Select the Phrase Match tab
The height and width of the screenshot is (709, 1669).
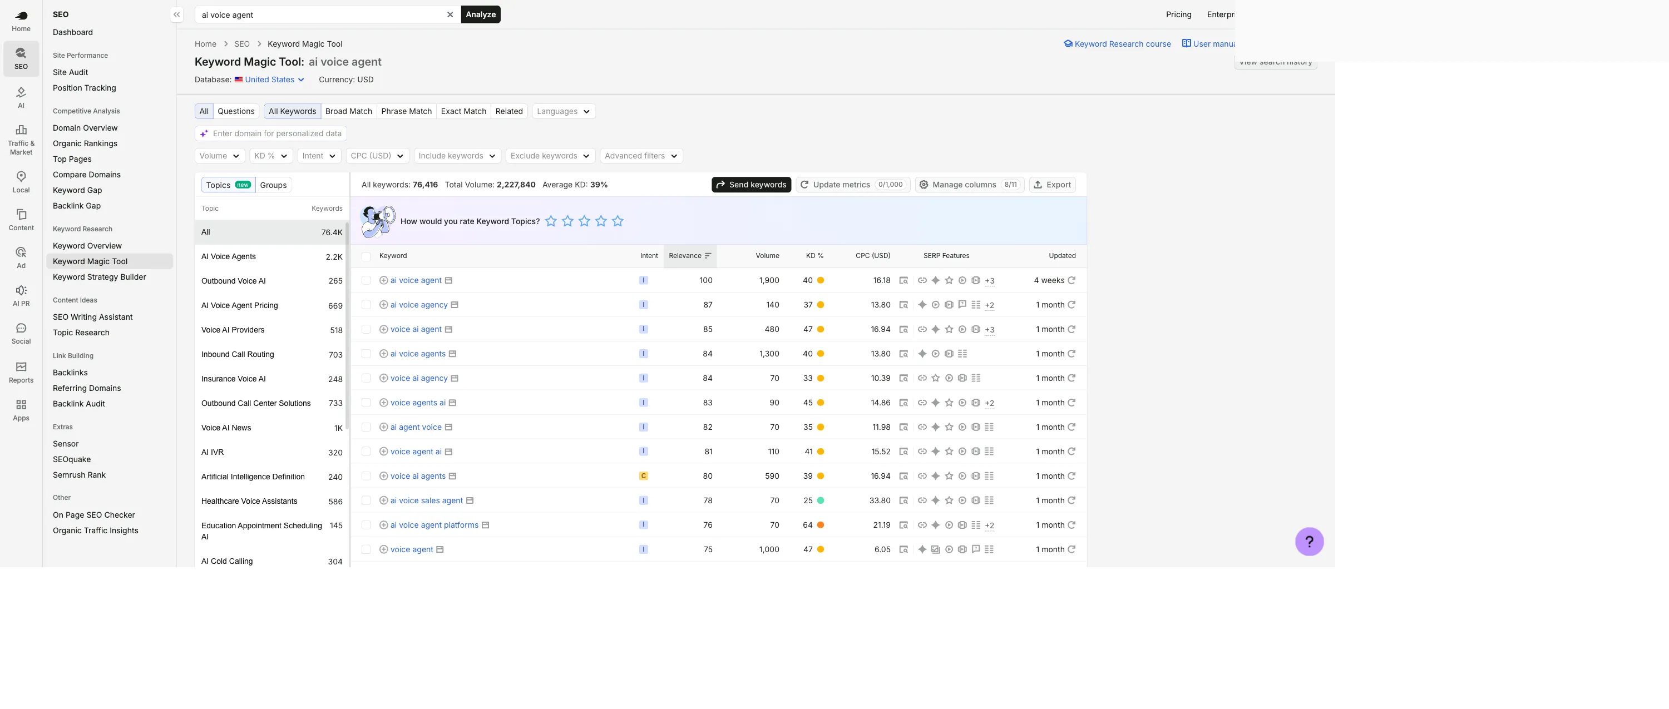(406, 111)
